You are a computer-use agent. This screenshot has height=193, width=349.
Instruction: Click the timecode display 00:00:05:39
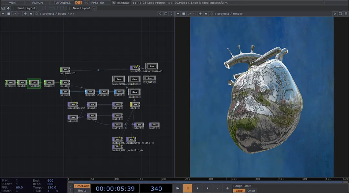(x=115, y=188)
